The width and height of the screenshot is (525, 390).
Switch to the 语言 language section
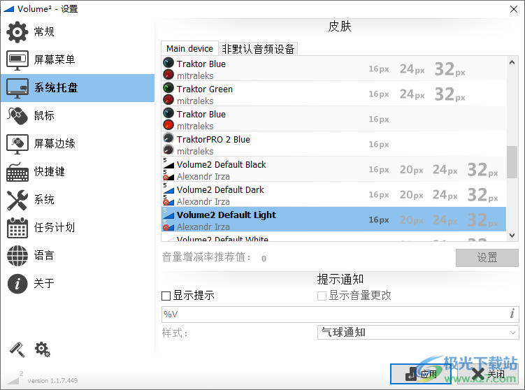[43, 255]
